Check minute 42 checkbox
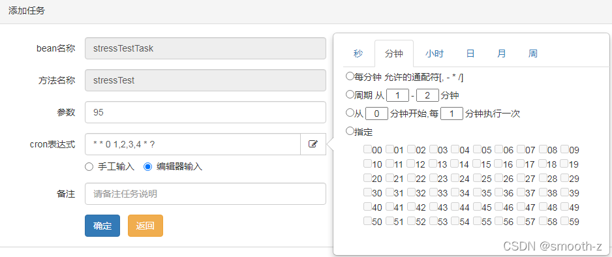 [x=412, y=207]
